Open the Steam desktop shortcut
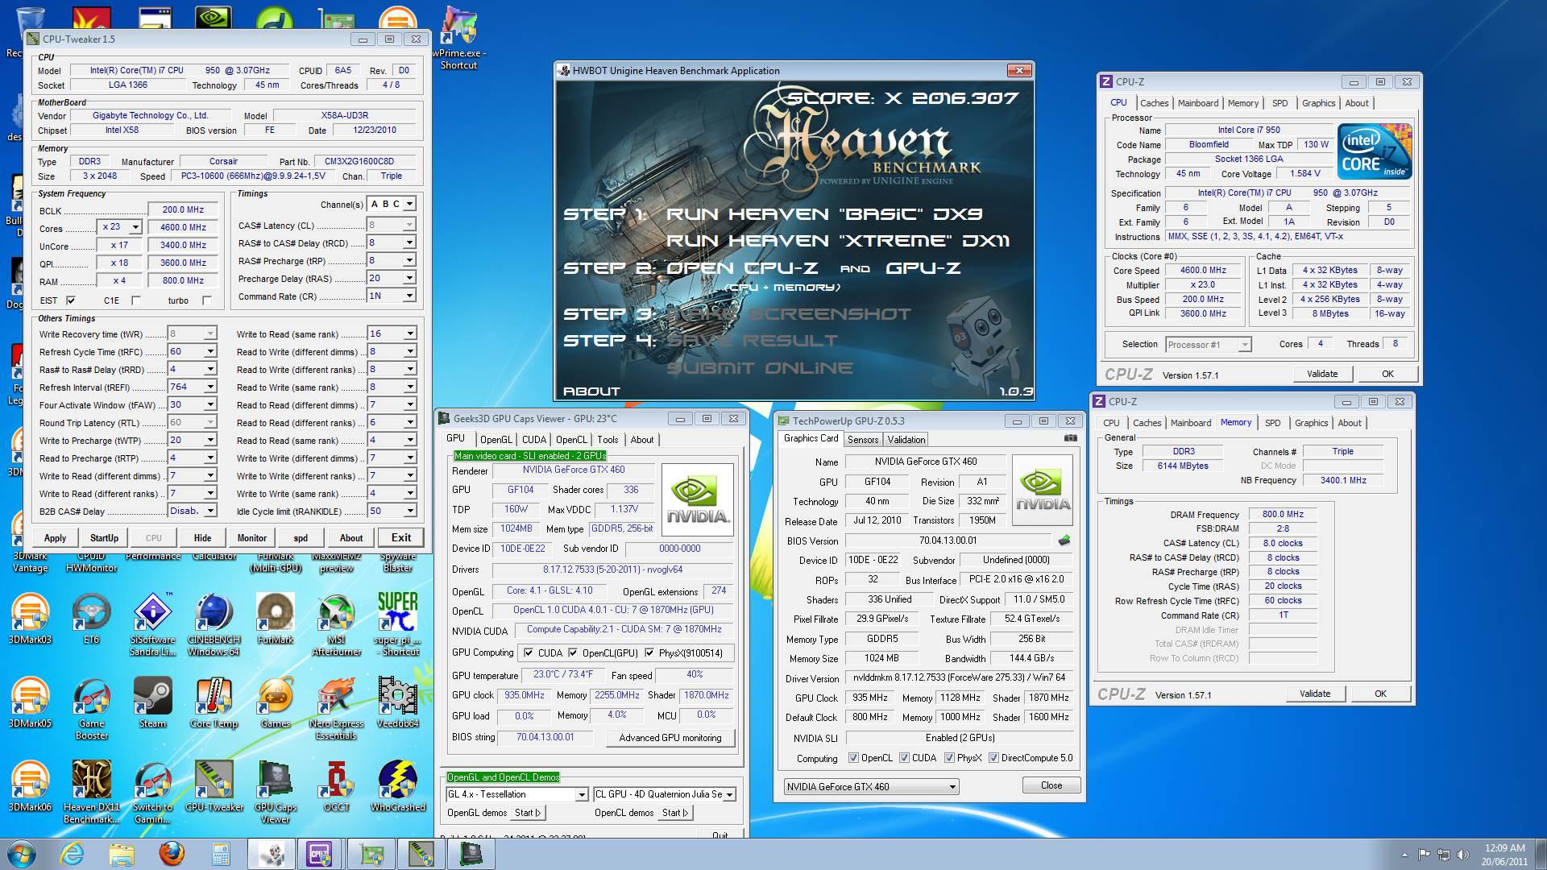 pos(152,702)
